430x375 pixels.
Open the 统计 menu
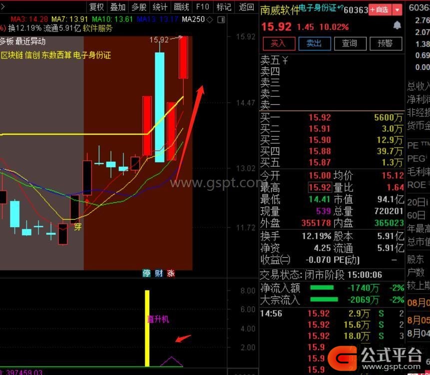point(160,7)
